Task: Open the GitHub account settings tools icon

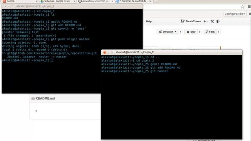Action: tap(212, 21)
